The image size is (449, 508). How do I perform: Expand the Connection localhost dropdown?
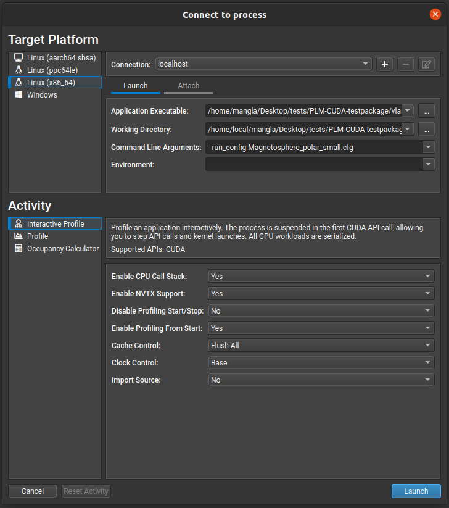pyautogui.click(x=263, y=64)
